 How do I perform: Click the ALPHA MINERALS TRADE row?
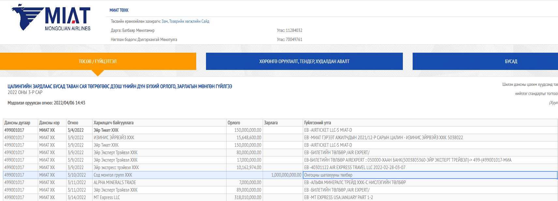[115, 182]
